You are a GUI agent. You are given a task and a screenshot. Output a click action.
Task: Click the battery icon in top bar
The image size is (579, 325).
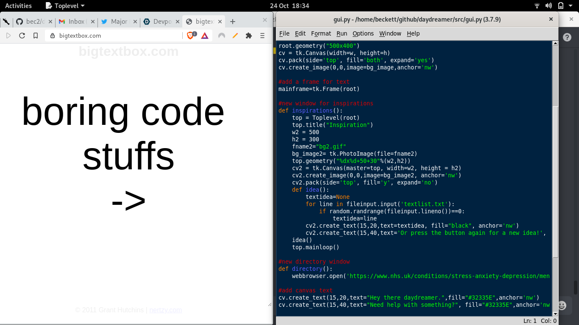[x=561, y=6]
